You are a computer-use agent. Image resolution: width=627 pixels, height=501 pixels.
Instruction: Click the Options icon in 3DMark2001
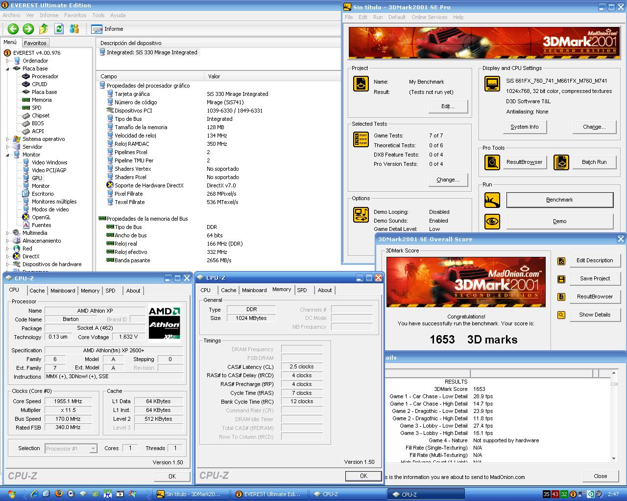point(361,214)
